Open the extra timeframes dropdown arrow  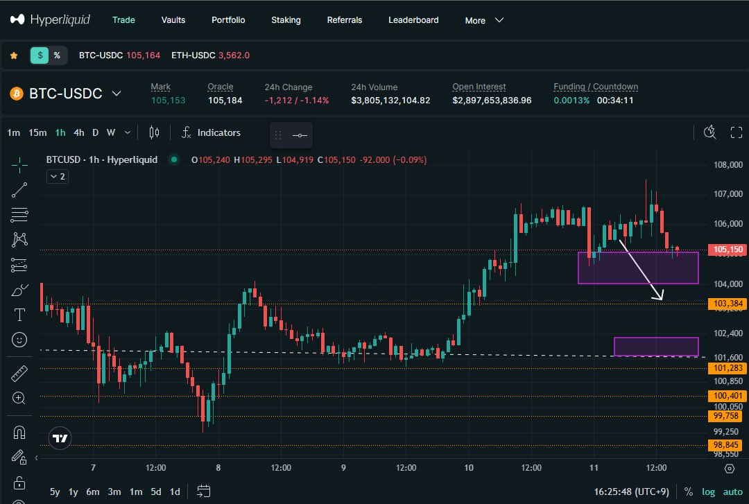tap(128, 132)
